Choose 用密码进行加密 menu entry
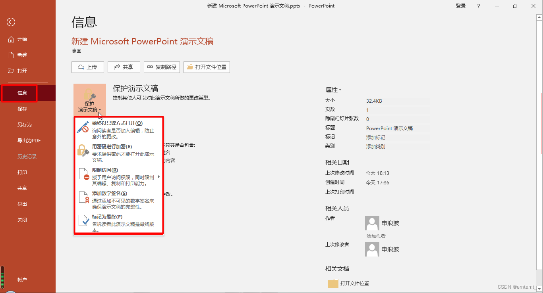This screenshot has height=293, width=543. 119,153
